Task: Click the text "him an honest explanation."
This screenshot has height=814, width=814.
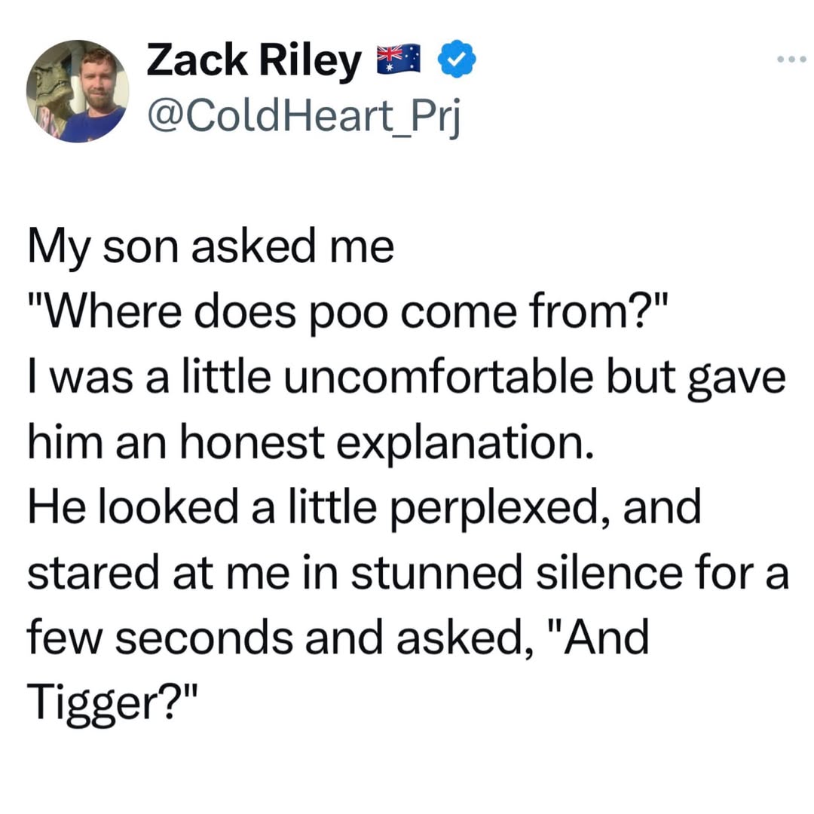Action: click(311, 442)
